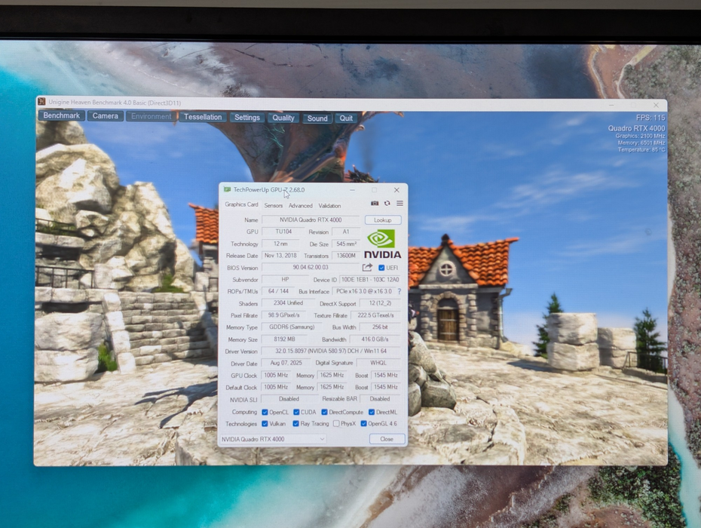
Task: Click the Memory Type GDDR6 (Samsung) value
Action: click(292, 327)
